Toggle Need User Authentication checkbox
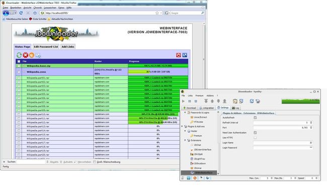 point(255,133)
